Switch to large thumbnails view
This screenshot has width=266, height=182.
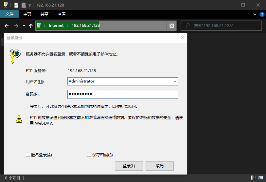[261, 178]
